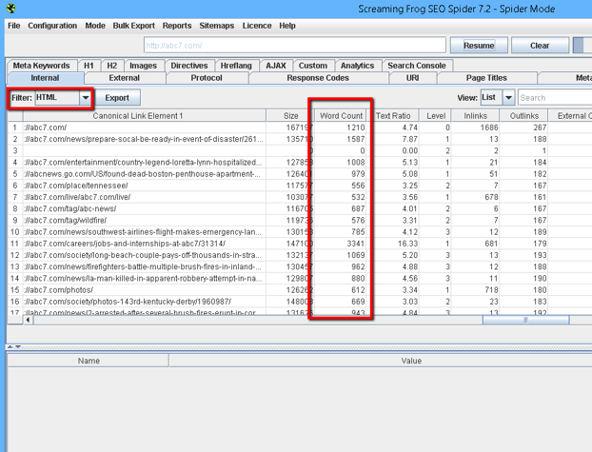
Task: Click the Value column header in lower pane
Action: 381,361
